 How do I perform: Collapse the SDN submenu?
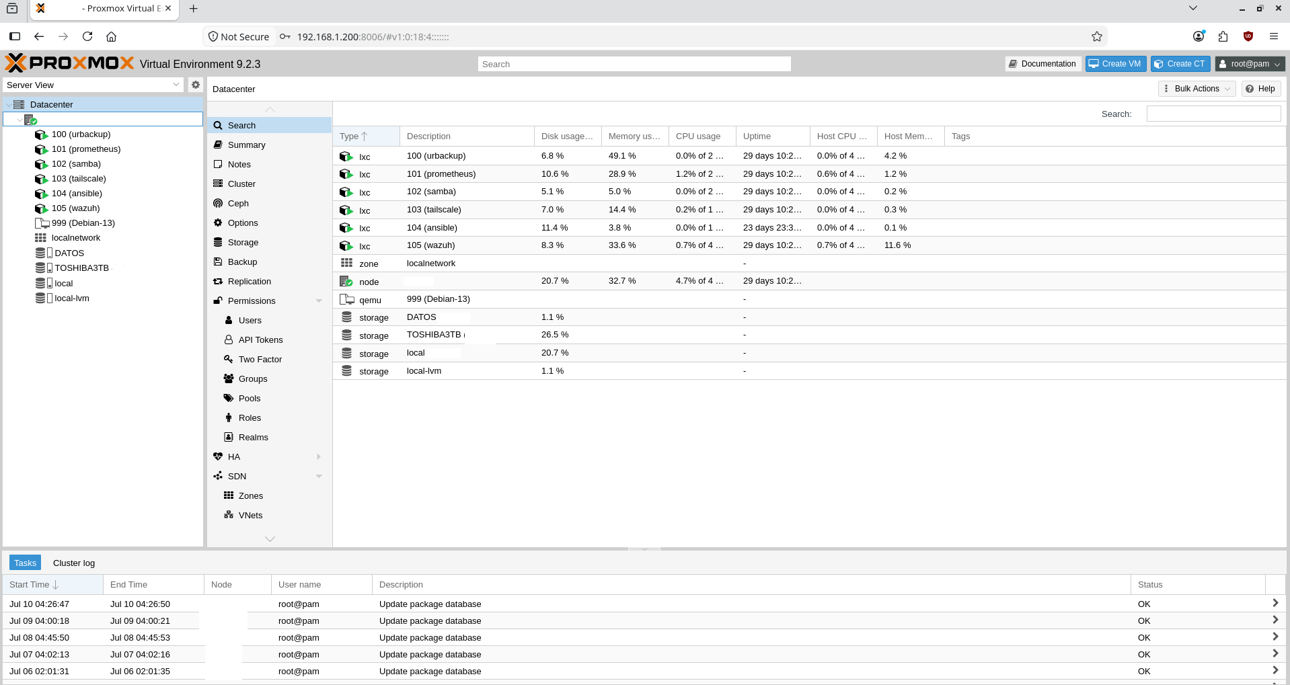click(319, 476)
